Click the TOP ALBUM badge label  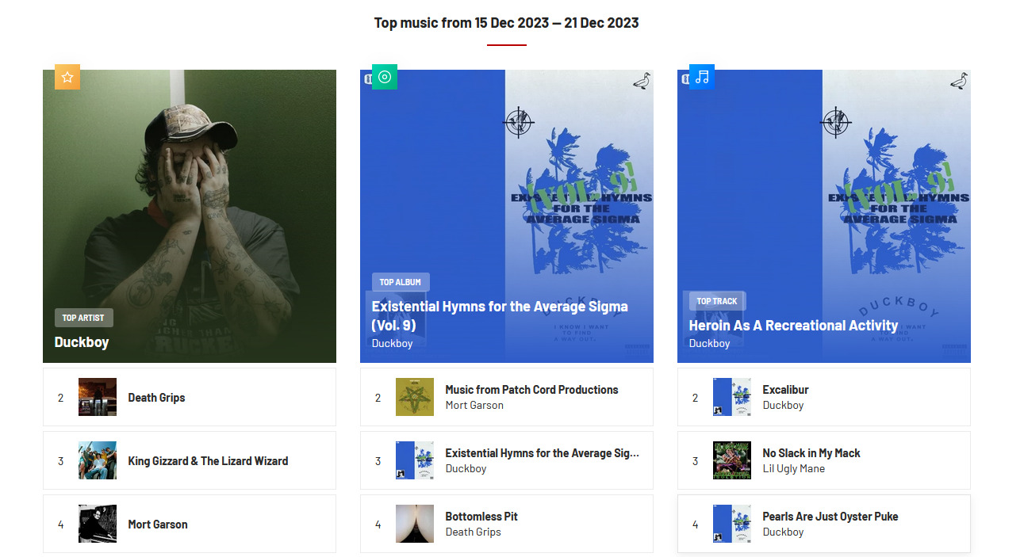[401, 282]
